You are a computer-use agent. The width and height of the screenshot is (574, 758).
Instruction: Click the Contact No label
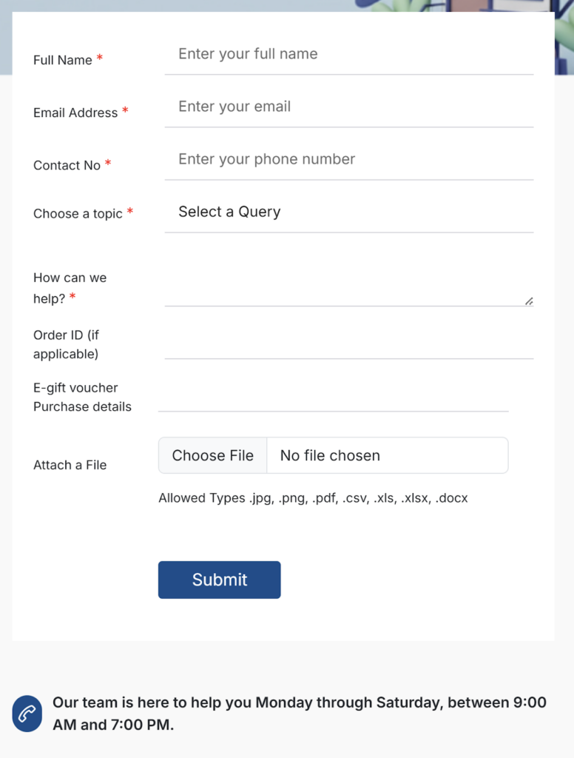[x=67, y=165]
